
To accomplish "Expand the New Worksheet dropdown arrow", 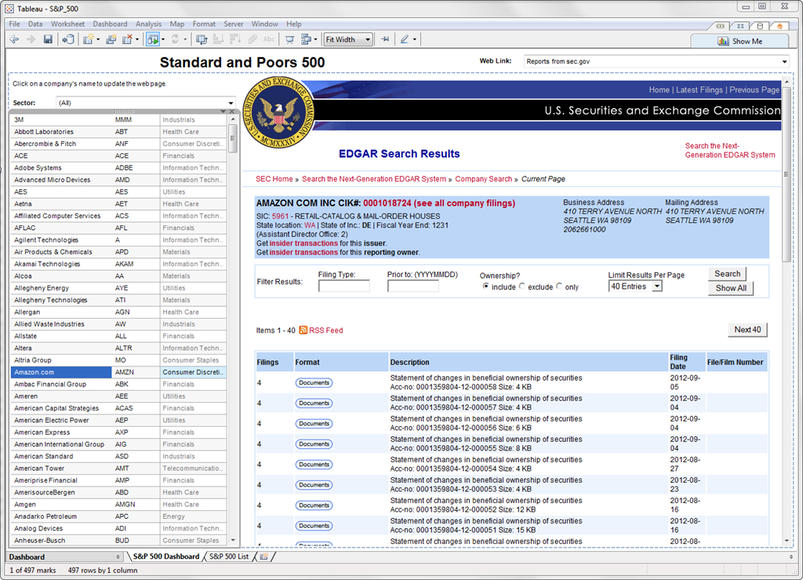I will click(x=98, y=39).
